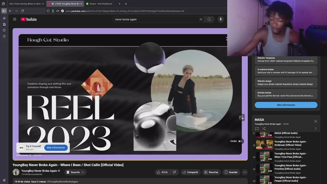Dislike the video with thumbs down
Screen dimensions: 327x184
click(174, 172)
